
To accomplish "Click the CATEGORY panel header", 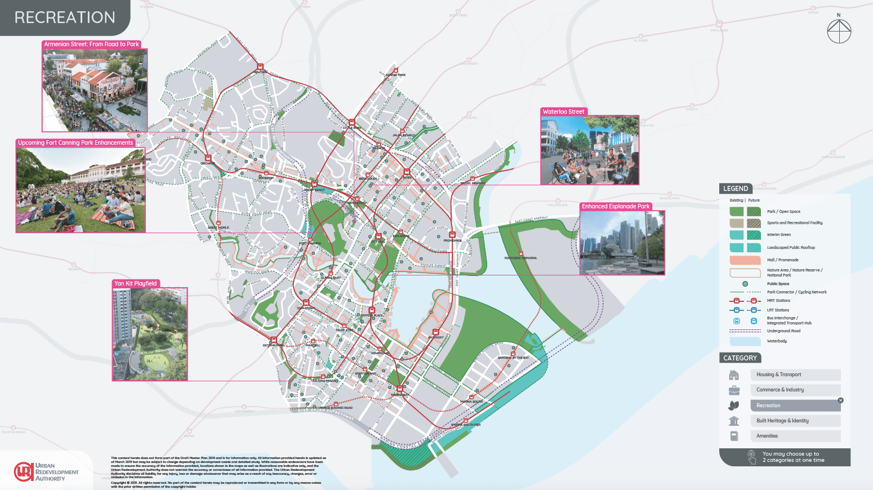I will pyautogui.click(x=740, y=358).
